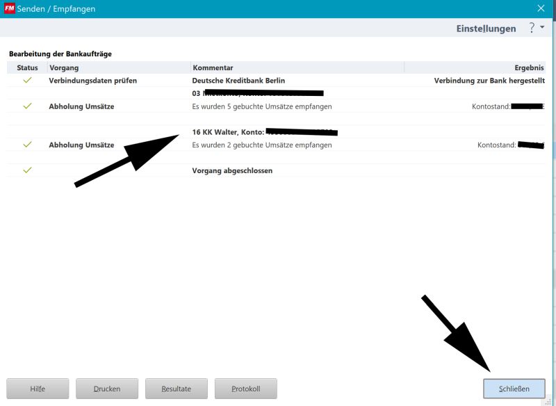This screenshot has width=556, height=406.
Task: Select the Verbindungsdaten prüfen entry
Action: (x=93, y=81)
